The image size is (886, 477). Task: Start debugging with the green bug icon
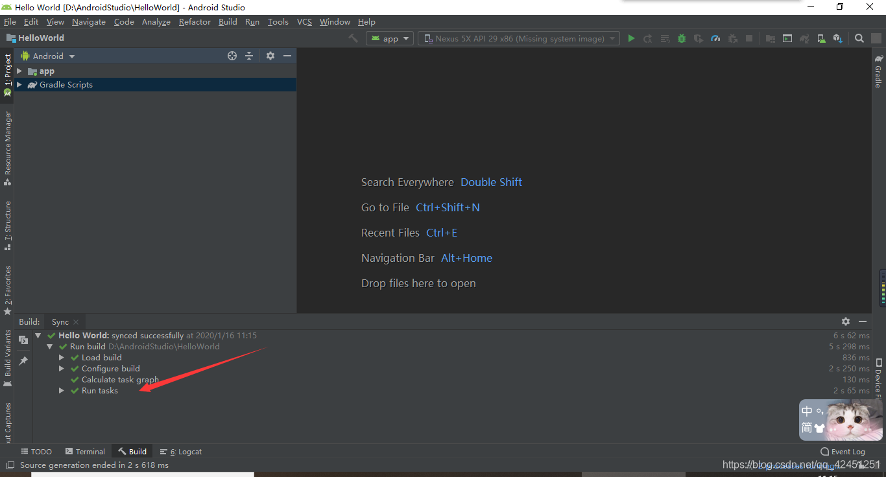[682, 38]
